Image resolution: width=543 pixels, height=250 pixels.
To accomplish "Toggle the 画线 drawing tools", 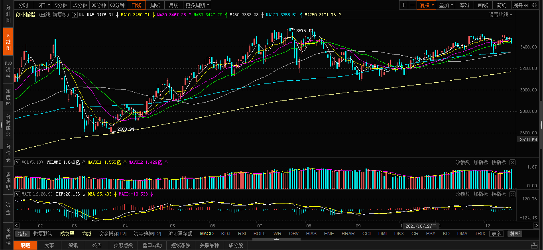I will [483, 5].
